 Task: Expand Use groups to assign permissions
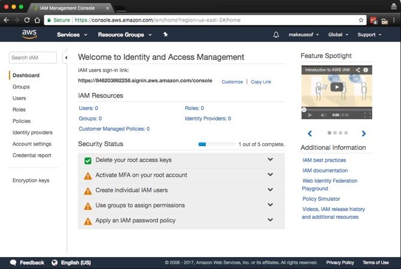click(271, 205)
